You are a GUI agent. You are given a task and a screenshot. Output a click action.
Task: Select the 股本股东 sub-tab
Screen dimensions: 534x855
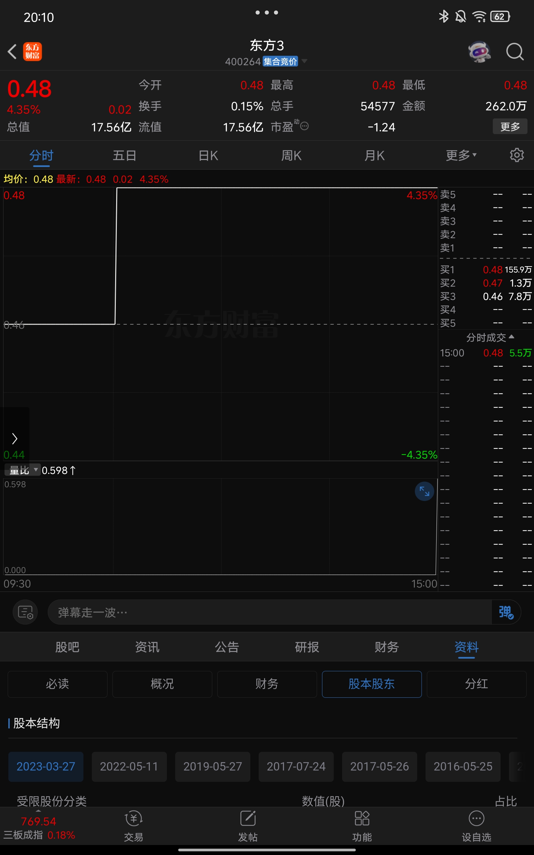point(371,684)
